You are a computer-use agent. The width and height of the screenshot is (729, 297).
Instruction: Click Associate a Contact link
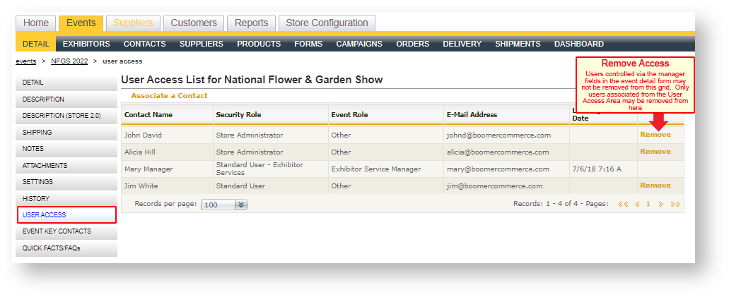[x=169, y=96]
